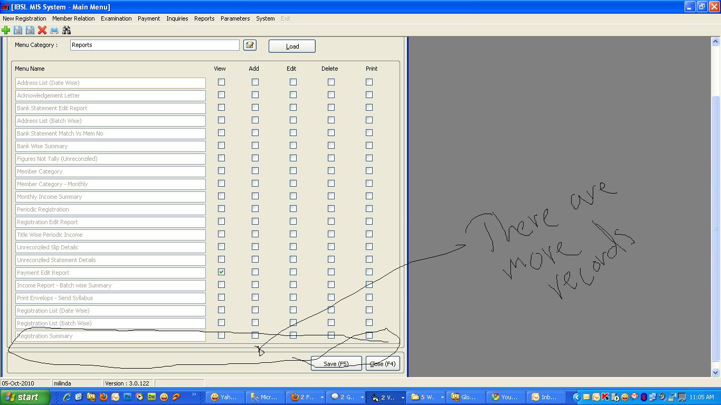Open the Reports menu
This screenshot has width=721, height=405.
click(x=204, y=18)
